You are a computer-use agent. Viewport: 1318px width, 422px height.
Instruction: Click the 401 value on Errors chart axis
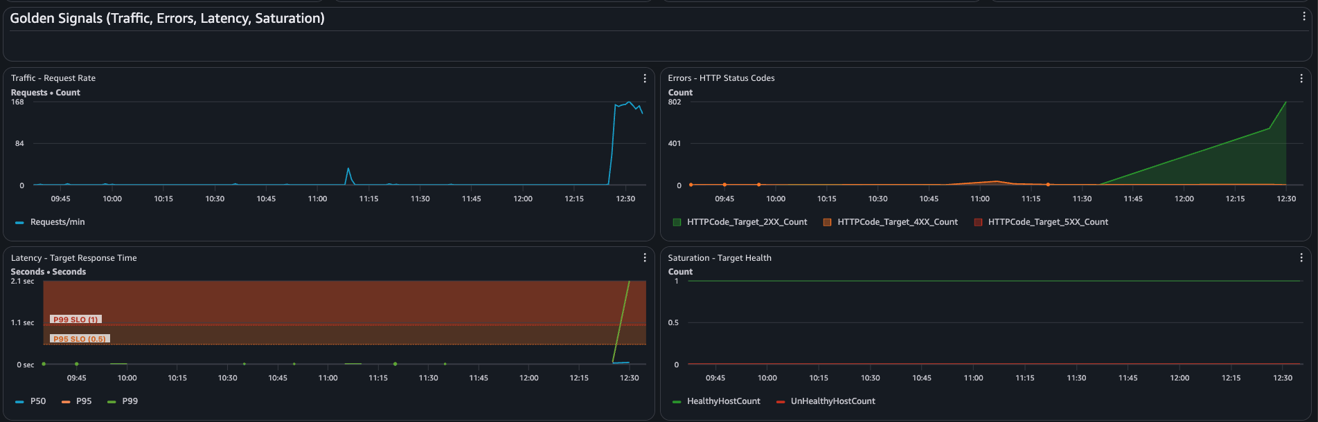point(675,143)
